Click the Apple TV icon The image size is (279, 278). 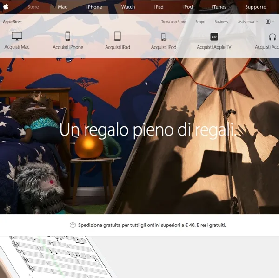[x=214, y=37]
